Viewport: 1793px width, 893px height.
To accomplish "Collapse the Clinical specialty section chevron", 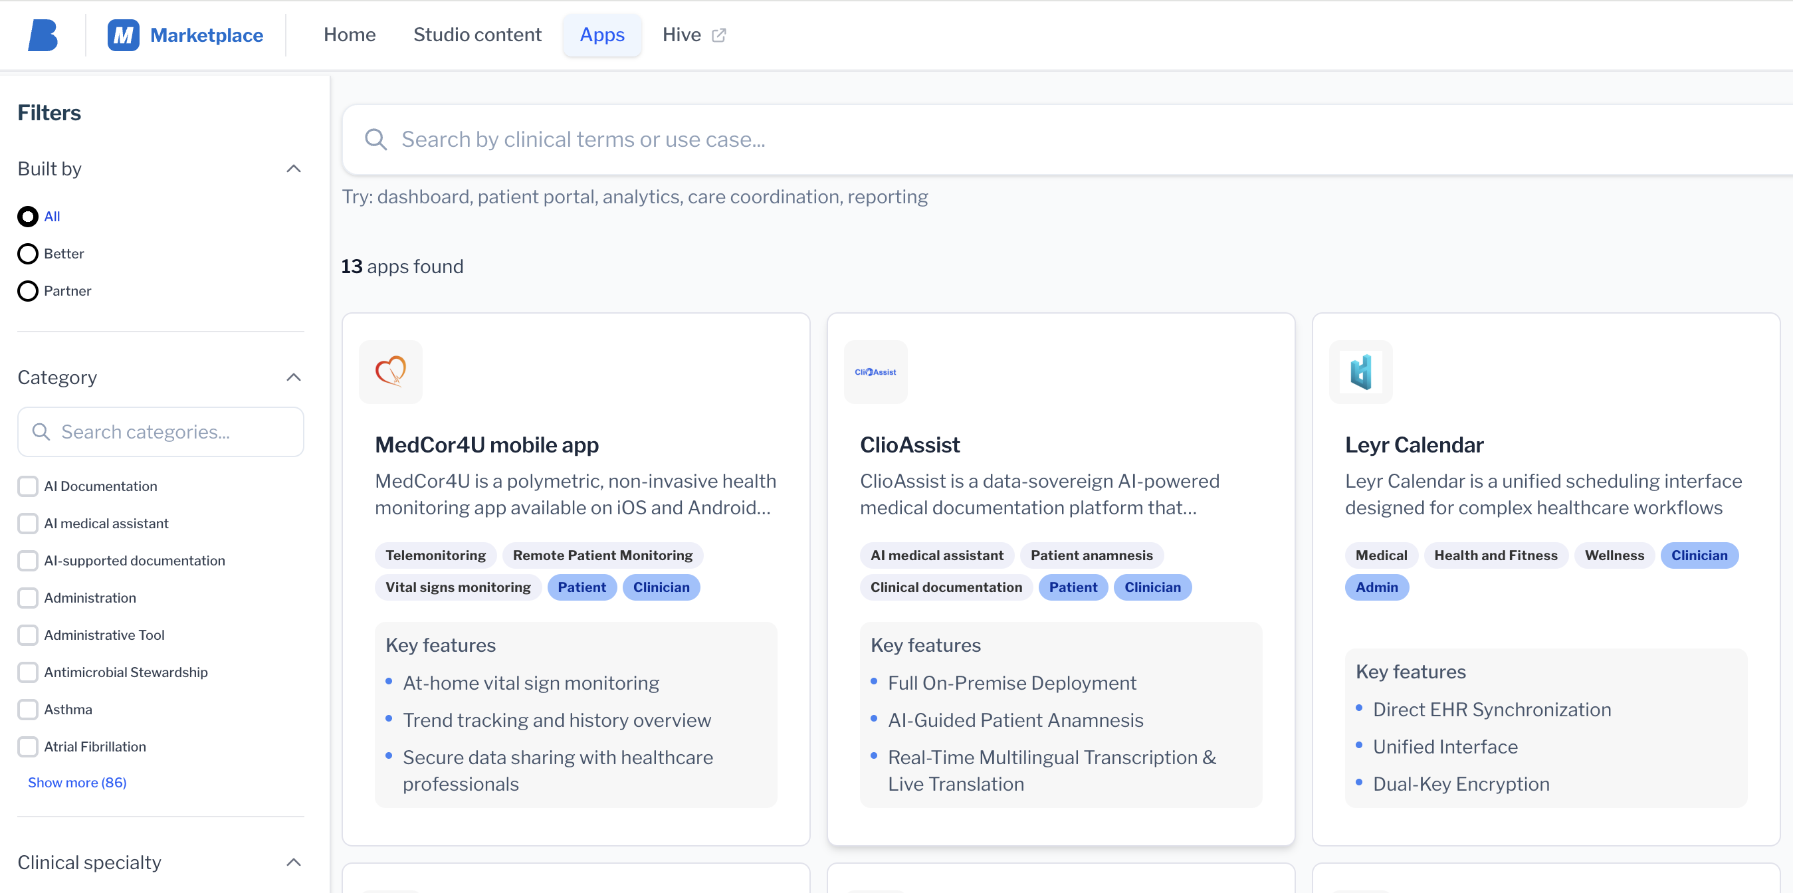I will pos(294,862).
